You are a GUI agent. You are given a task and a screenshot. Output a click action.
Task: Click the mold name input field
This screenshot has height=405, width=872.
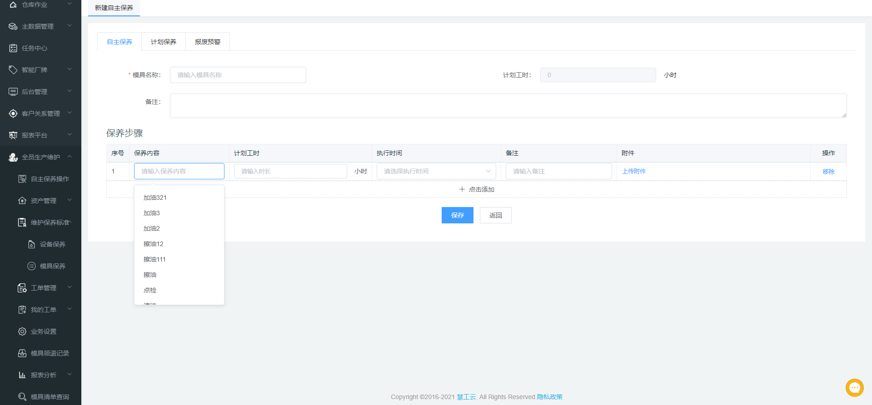click(x=238, y=75)
